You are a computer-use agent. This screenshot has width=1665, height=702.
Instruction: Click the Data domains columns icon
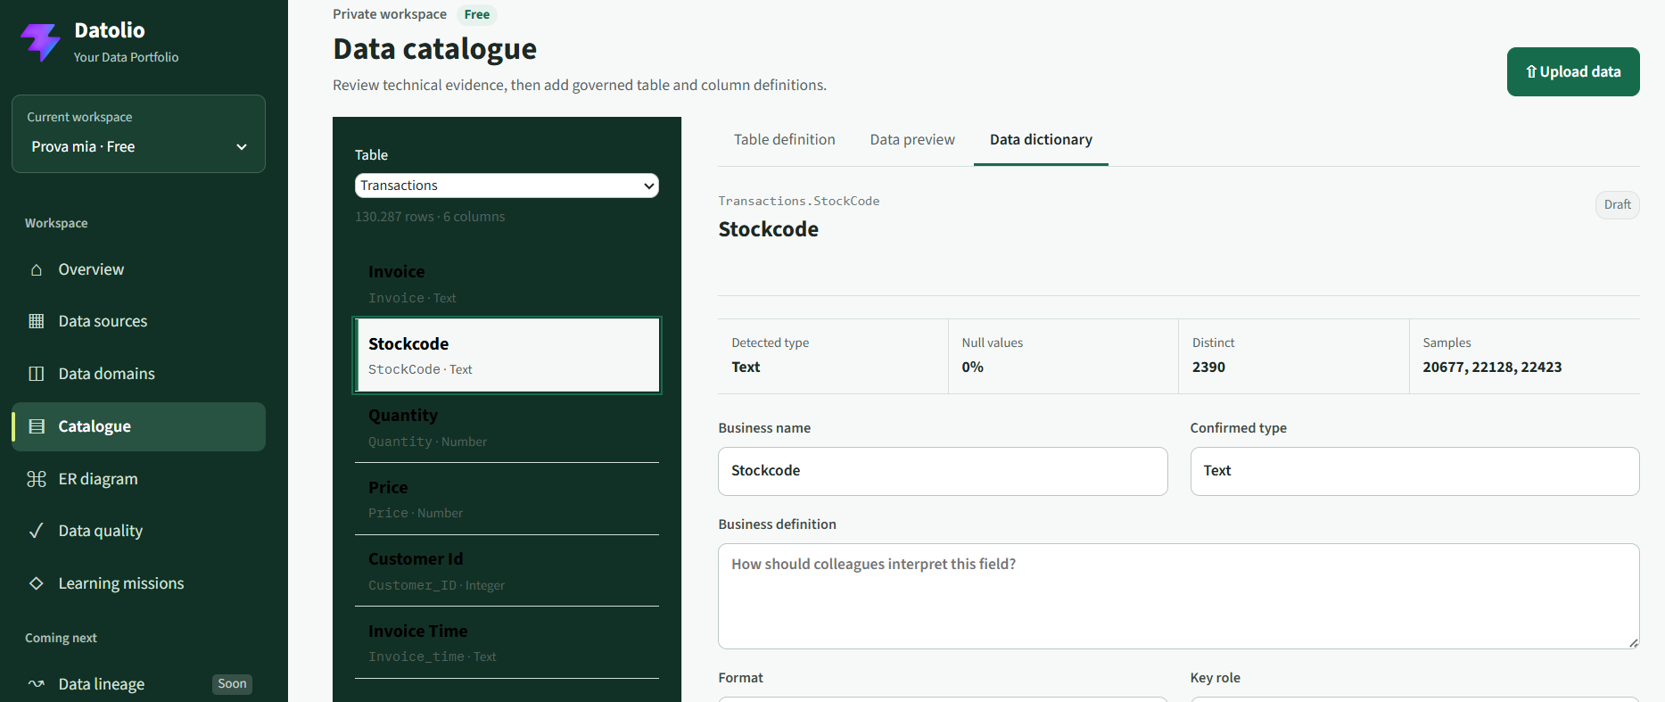point(37,374)
